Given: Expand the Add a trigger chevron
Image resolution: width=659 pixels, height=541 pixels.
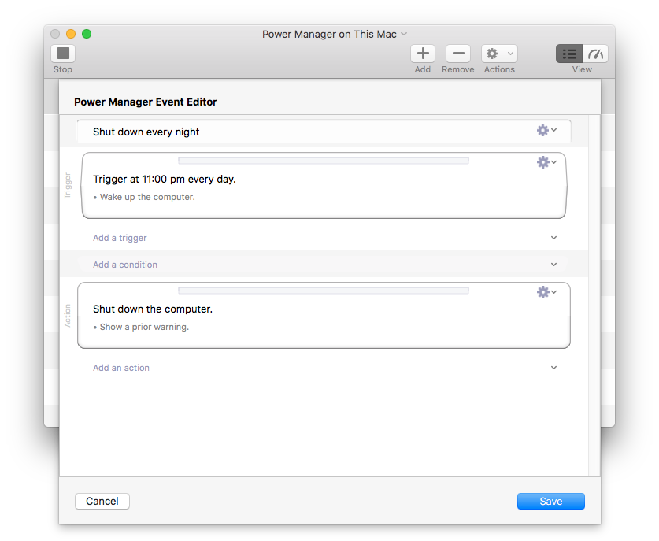Looking at the screenshot, I should (x=554, y=238).
